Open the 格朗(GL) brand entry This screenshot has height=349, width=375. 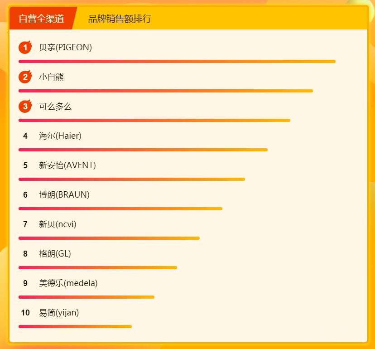click(x=55, y=254)
